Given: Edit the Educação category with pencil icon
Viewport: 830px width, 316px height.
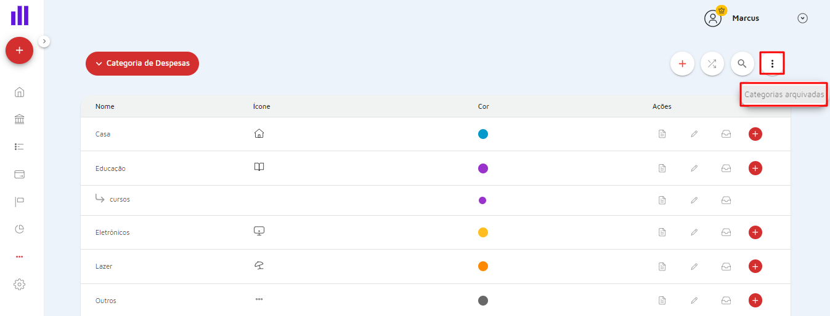Looking at the screenshot, I should click(x=694, y=168).
